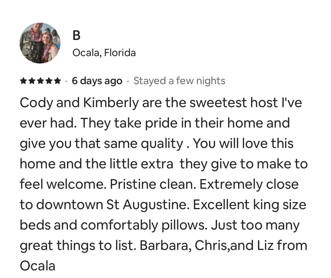Click the first rating star
The height and width of the screenshot is (278, 331).
[x=24, y=81]
